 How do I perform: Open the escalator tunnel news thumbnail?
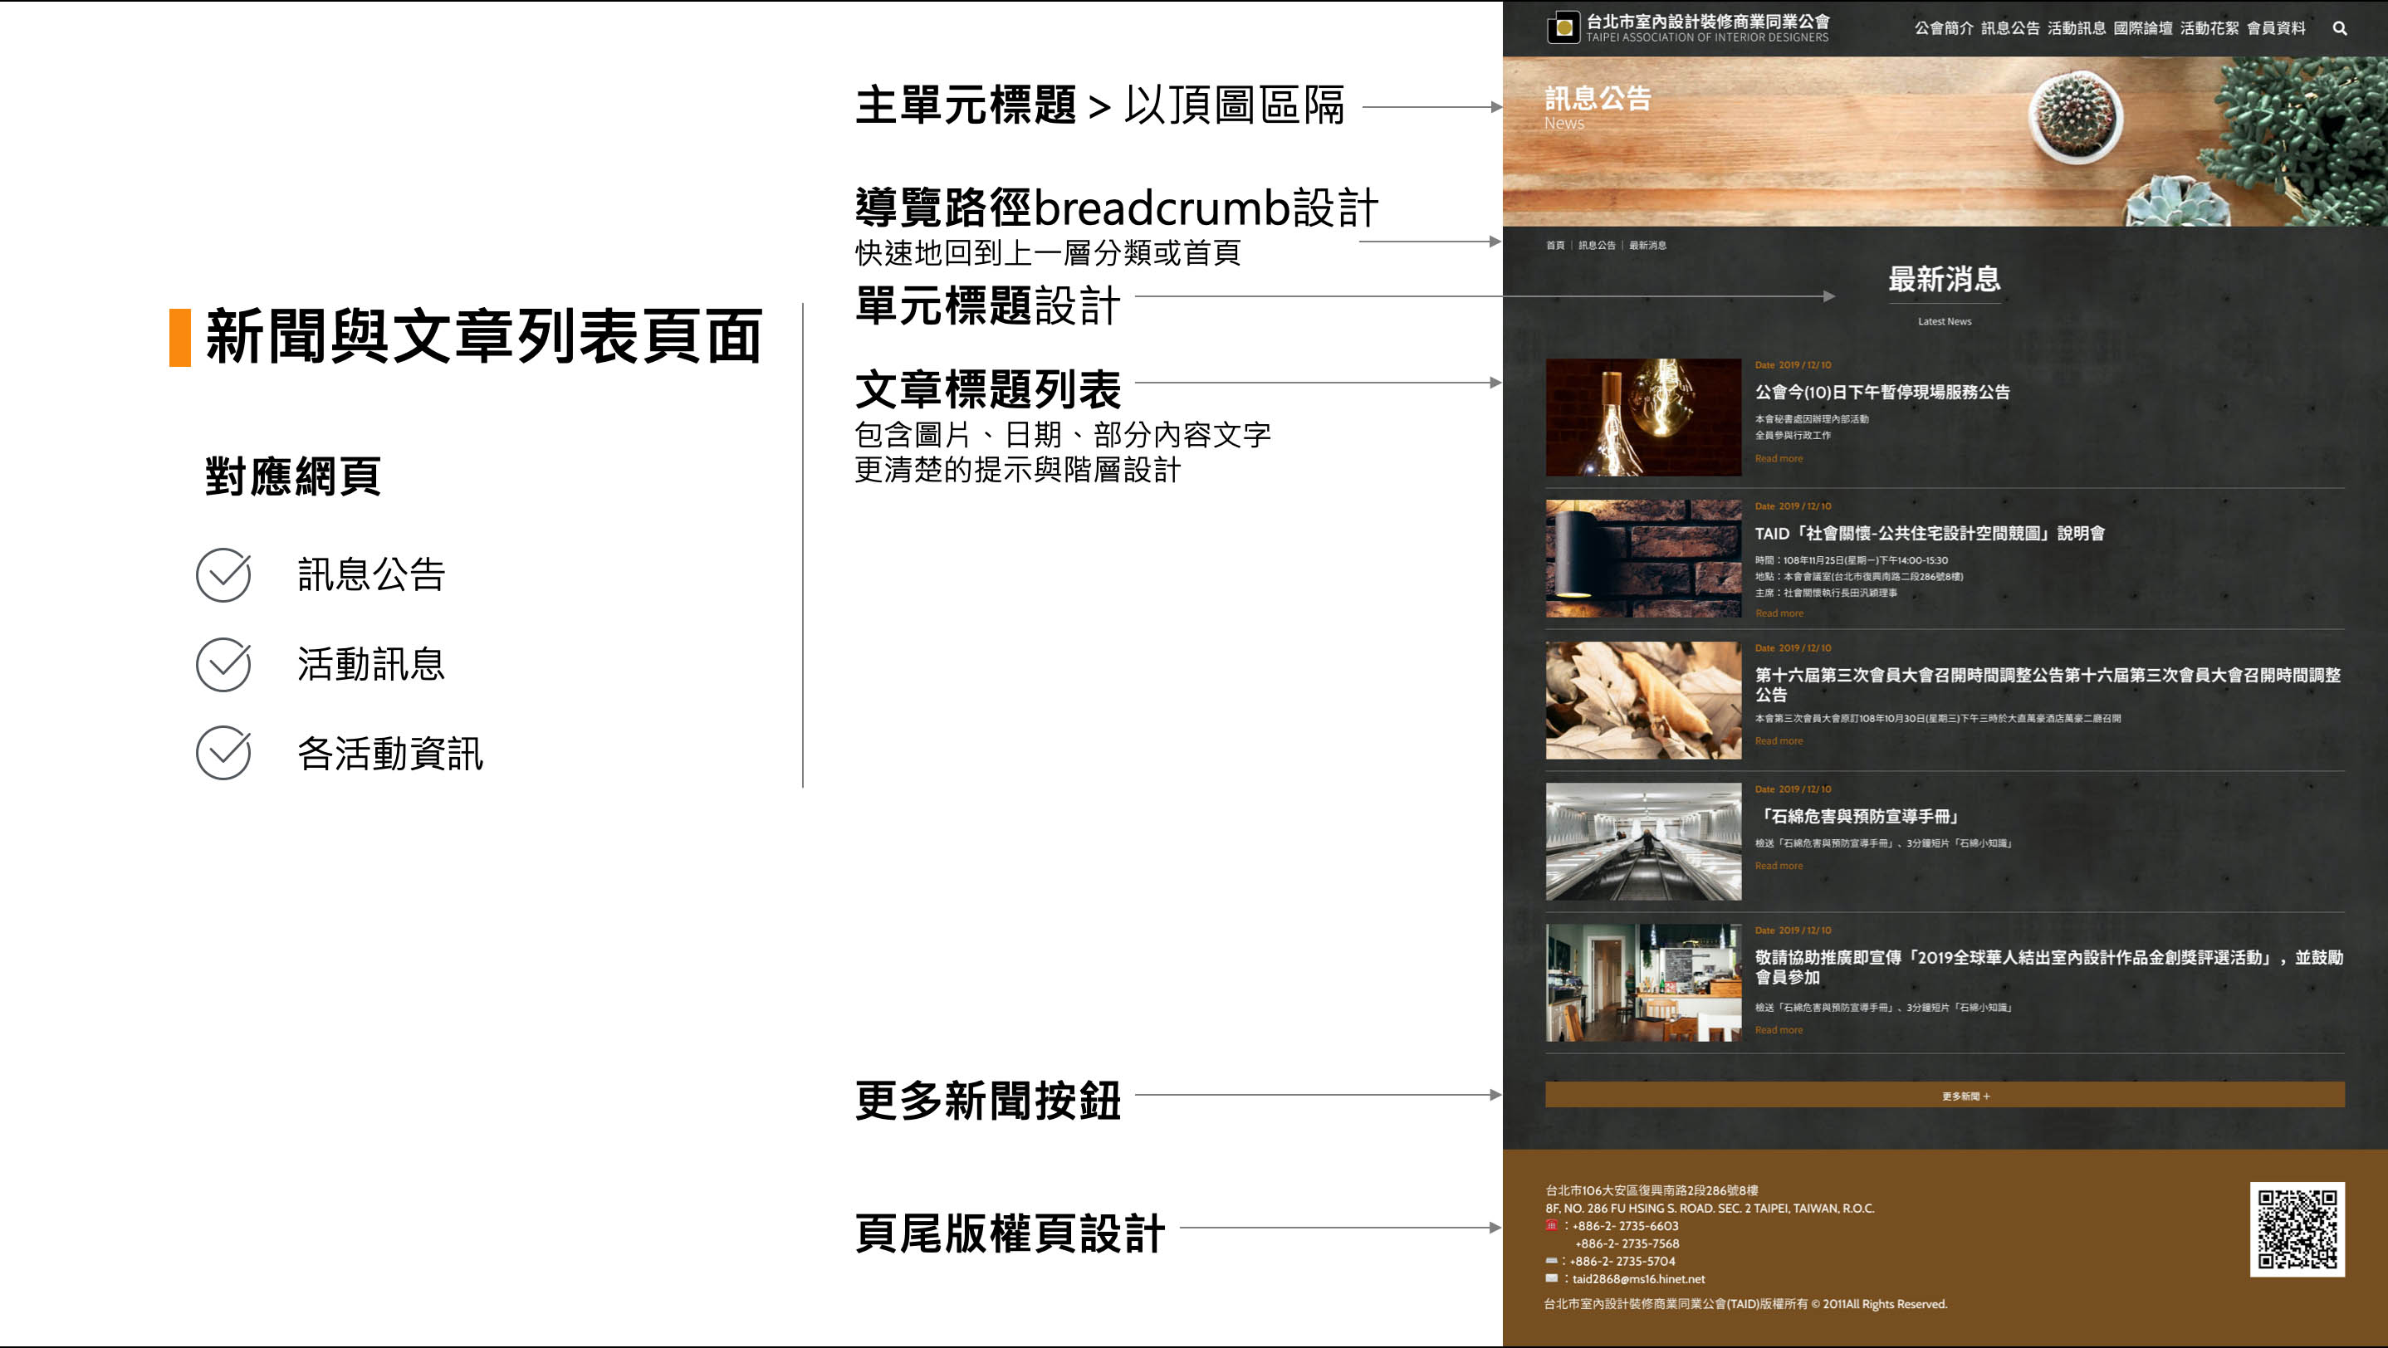[1642, 841]
